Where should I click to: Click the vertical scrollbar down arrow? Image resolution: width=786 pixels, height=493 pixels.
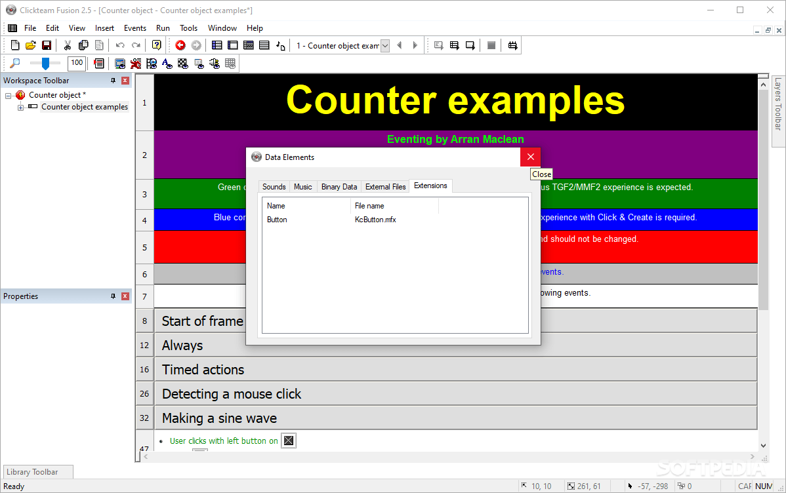[x=763, y=446]
